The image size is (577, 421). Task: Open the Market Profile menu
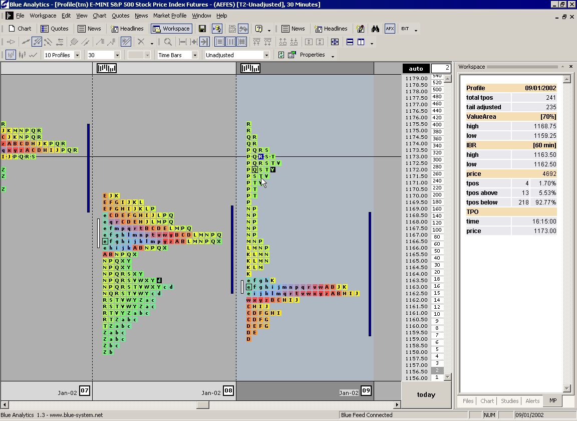170,16
